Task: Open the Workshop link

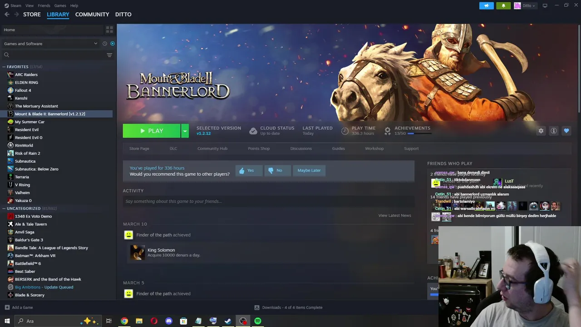Action: click(x=374, y=149)
